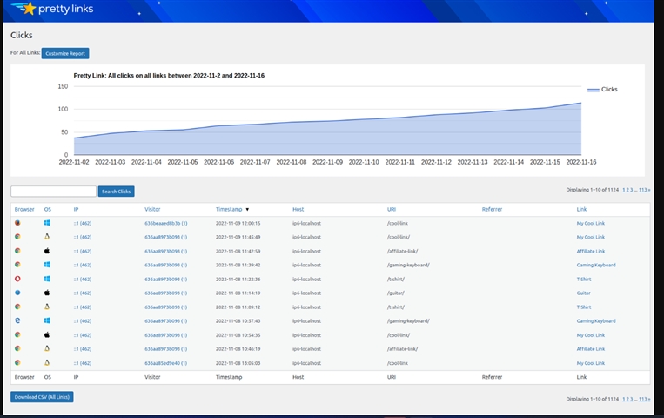664x418 pixels.
Task: Go to page 2 in top pagination
Action: 627,189
